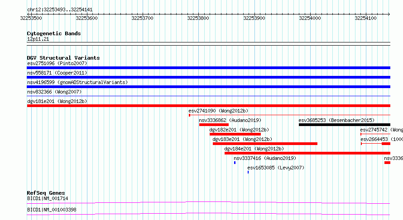Click the dgv181e201 (Wong2012b) variant label

point(57,101)
